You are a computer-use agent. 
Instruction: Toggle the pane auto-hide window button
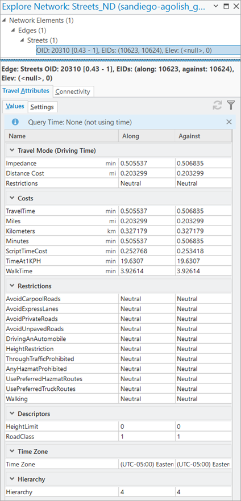click(x=226, y=6)
